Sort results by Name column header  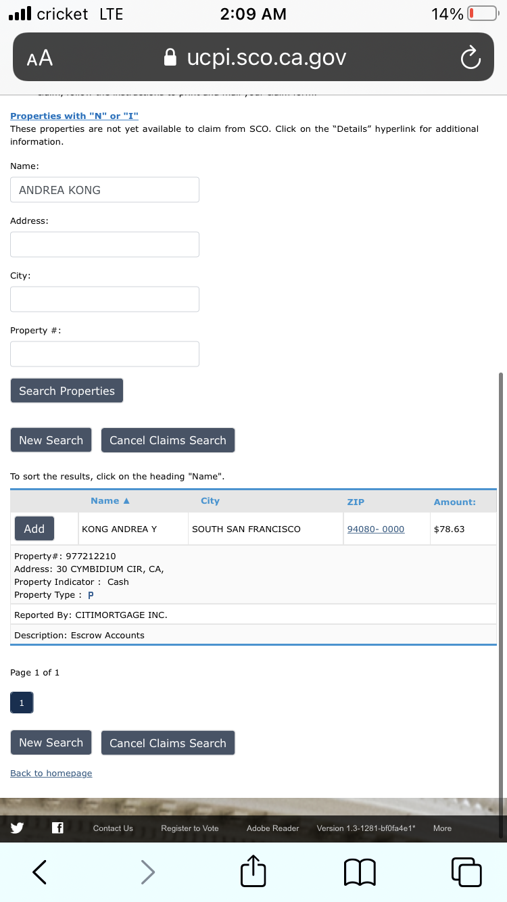[x=110, y=500]
